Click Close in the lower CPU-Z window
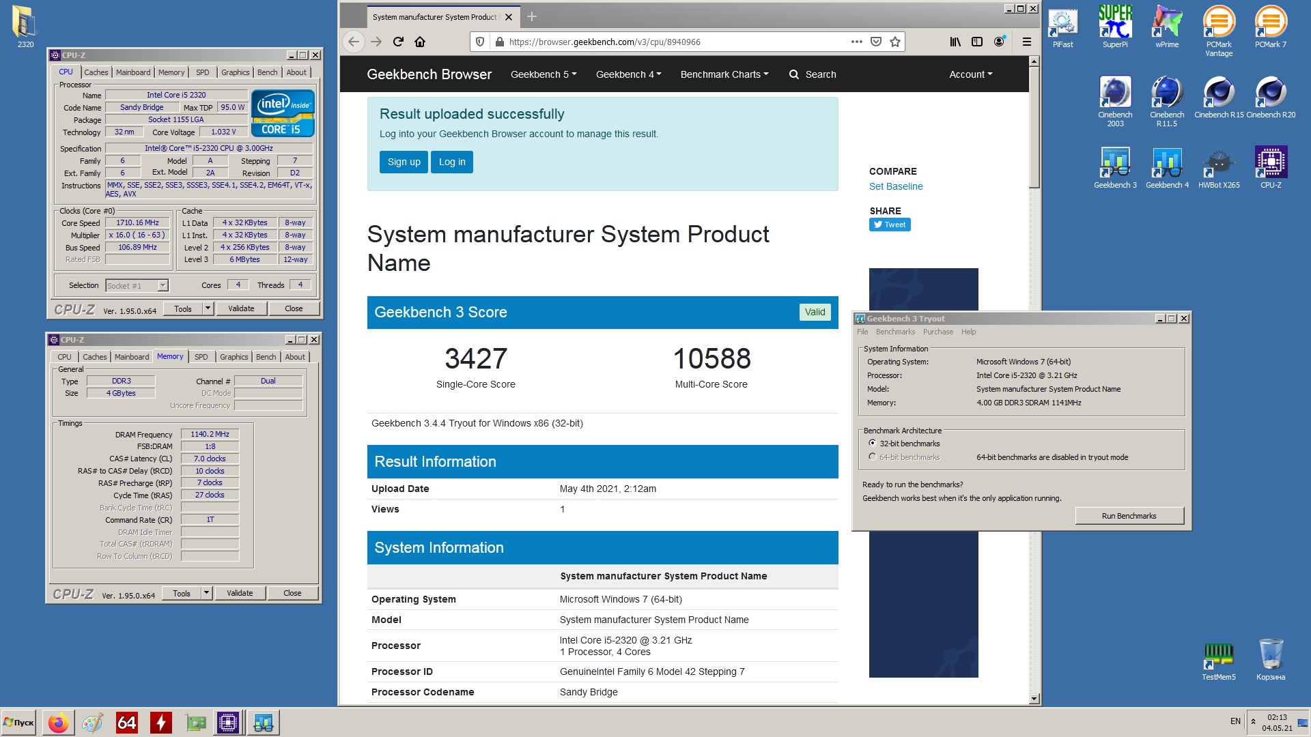 292,593
